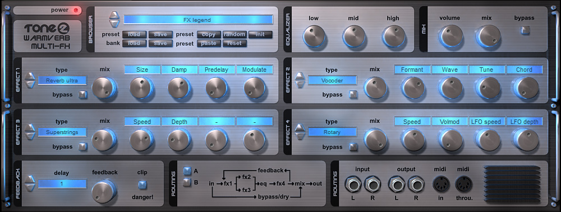Click the Effect 4 mix knob
The width and height of the screenshot is (561, 212).
tap(375, 140)
